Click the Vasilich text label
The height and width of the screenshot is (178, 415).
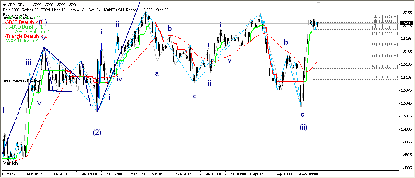pyautogui.click(x=10, y=163)
